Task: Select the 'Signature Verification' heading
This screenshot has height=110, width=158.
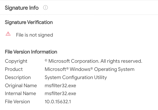Action: pos(29,22)
